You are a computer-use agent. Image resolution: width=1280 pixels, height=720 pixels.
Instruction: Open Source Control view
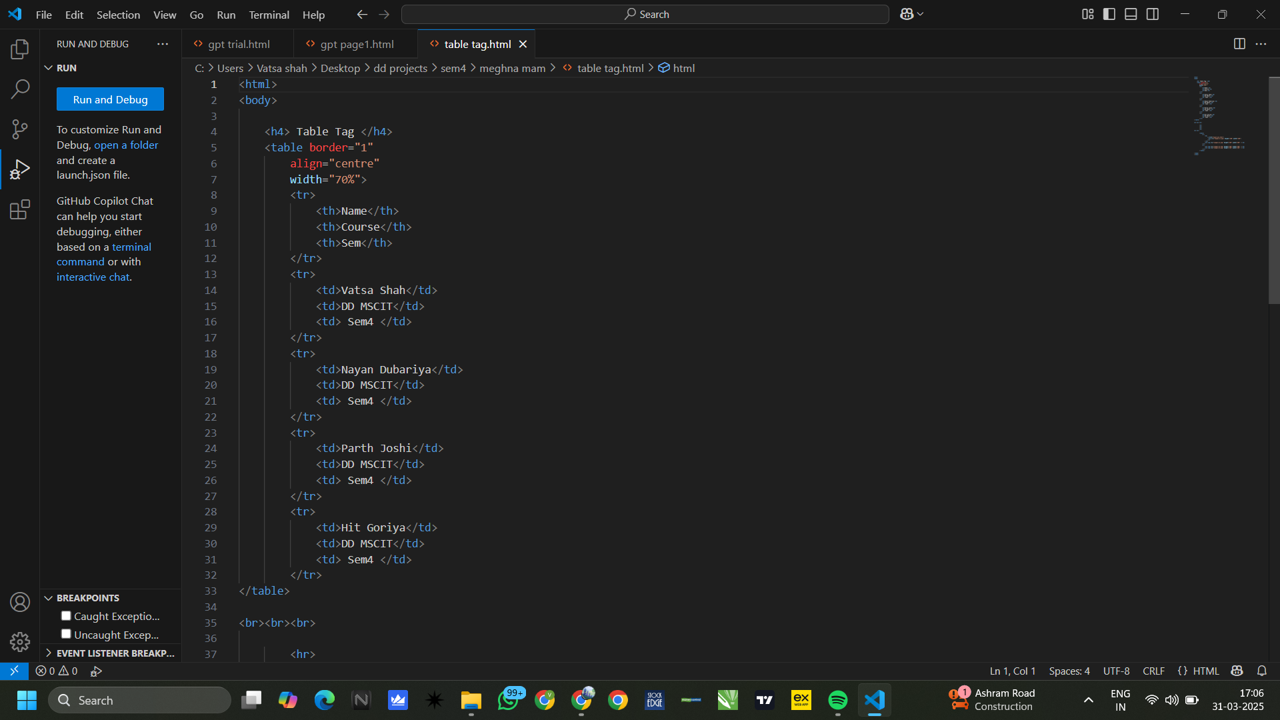tap(20, 129)
